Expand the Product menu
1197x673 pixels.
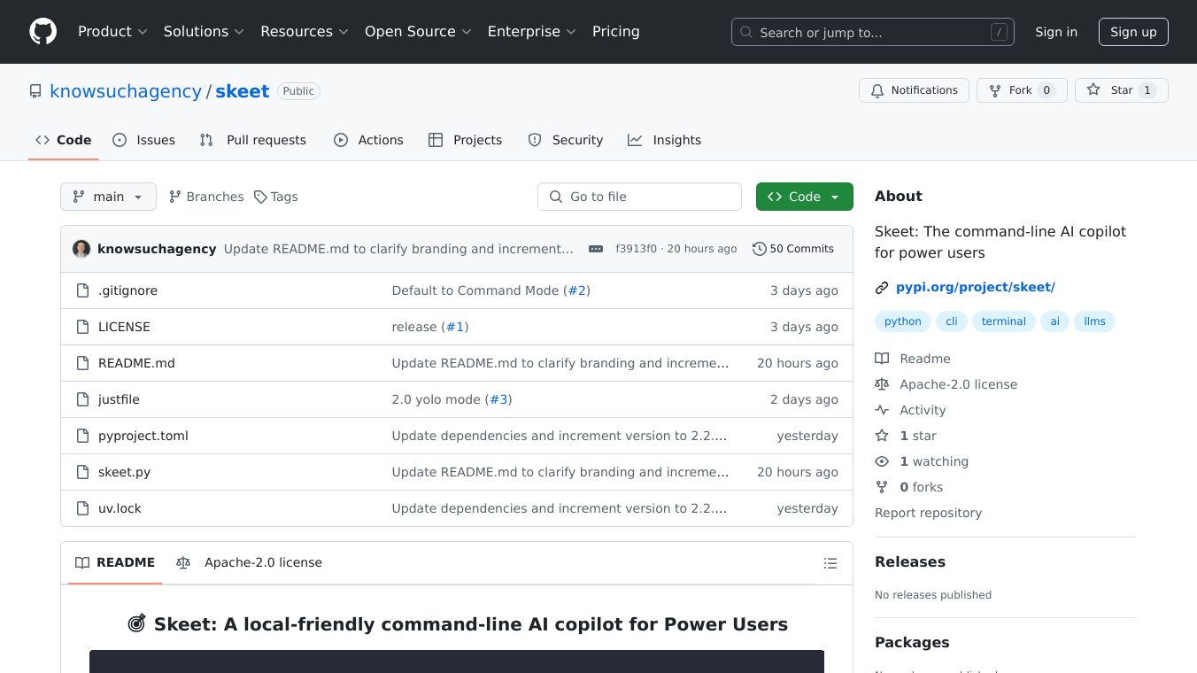(112, 32)
